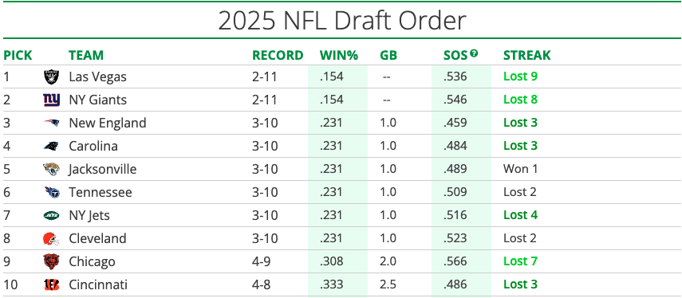682x298 pixels.
Task: Click the Las Vegas Raiders logo
Action: [51, 76]
